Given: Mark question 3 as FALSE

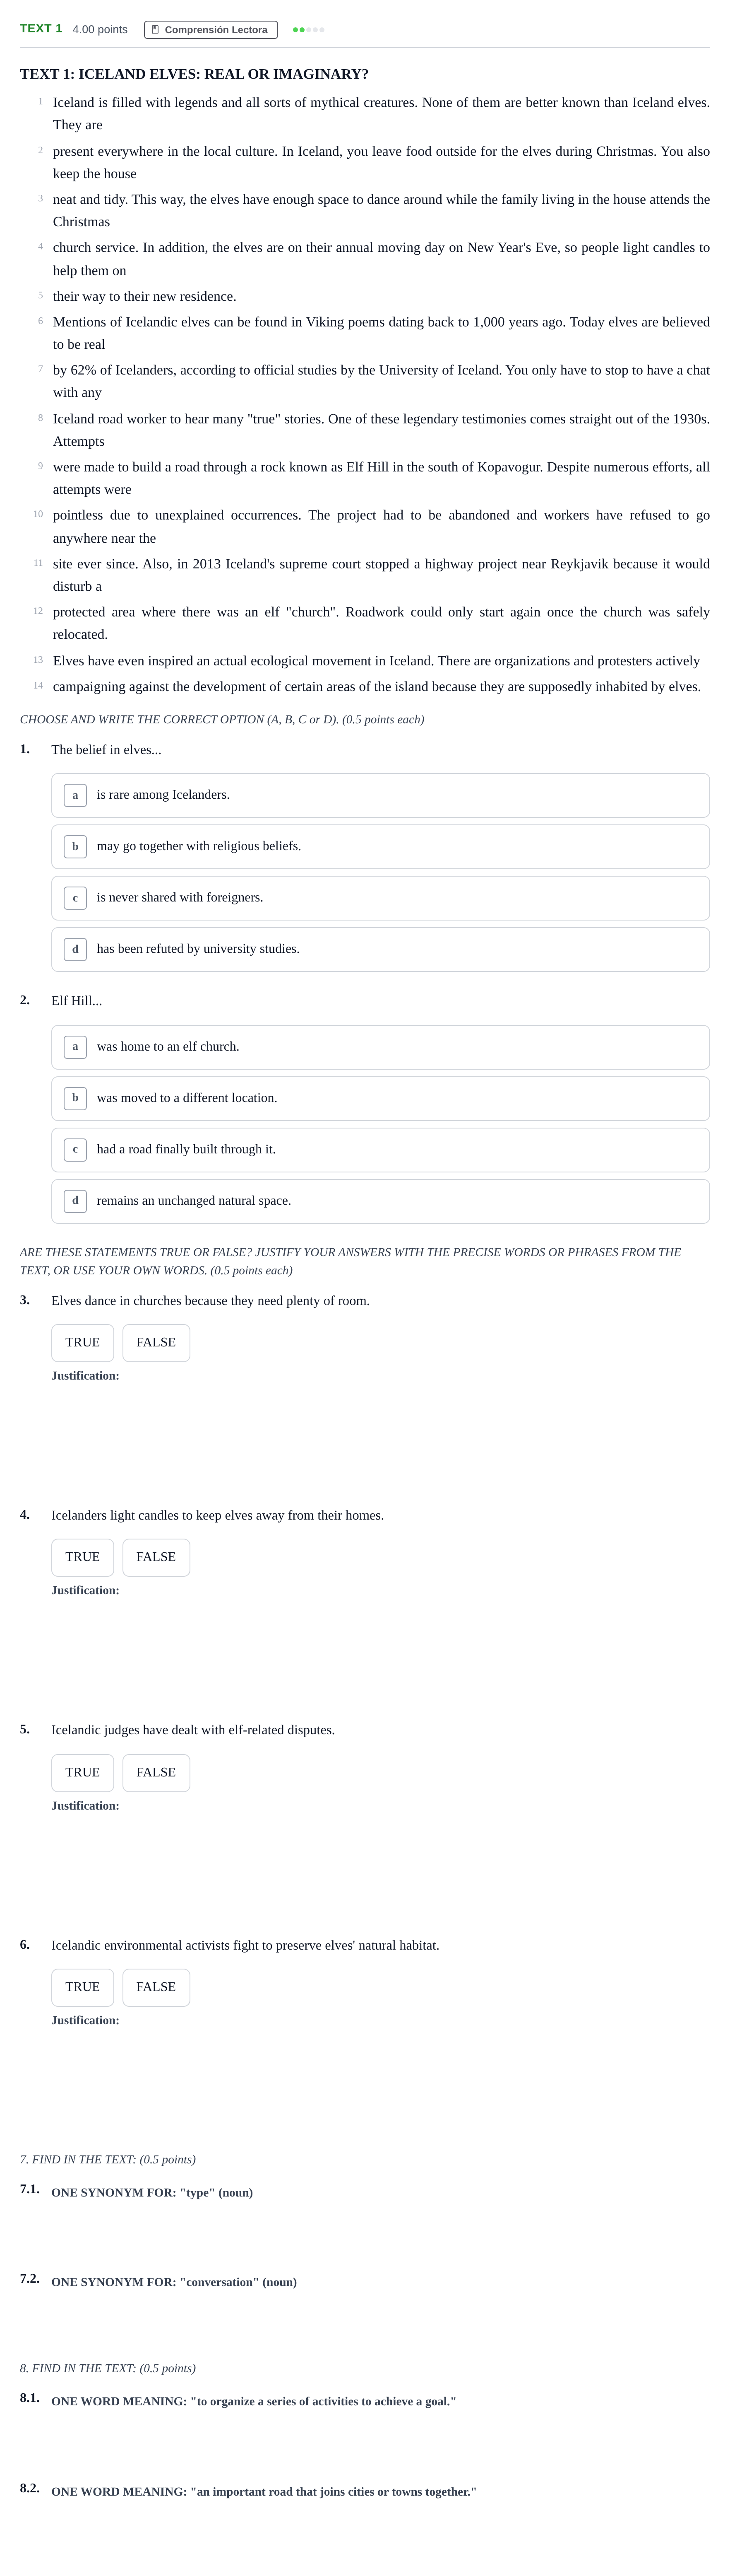Looking at the screenshot, I should point(156,1343).
